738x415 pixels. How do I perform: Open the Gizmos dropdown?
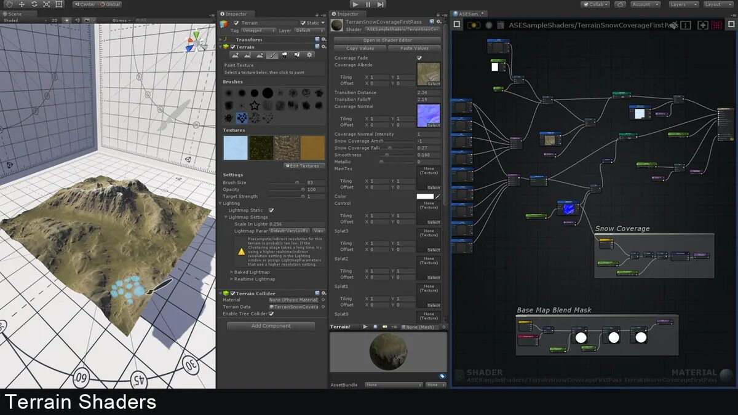[x=122, y=20]
